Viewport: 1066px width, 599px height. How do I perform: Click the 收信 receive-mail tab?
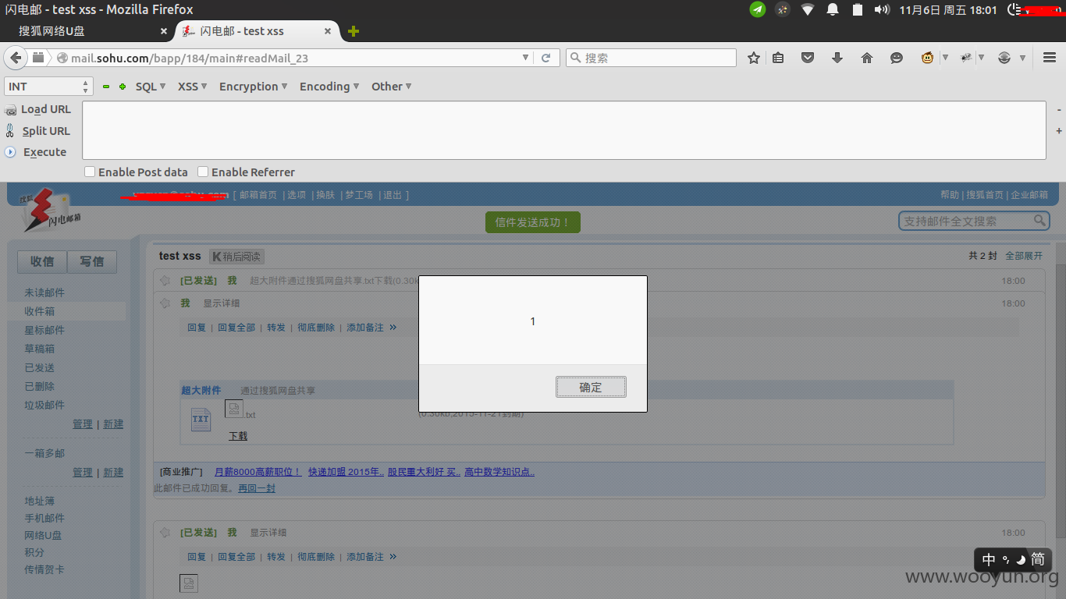click(x=42, y=261)
